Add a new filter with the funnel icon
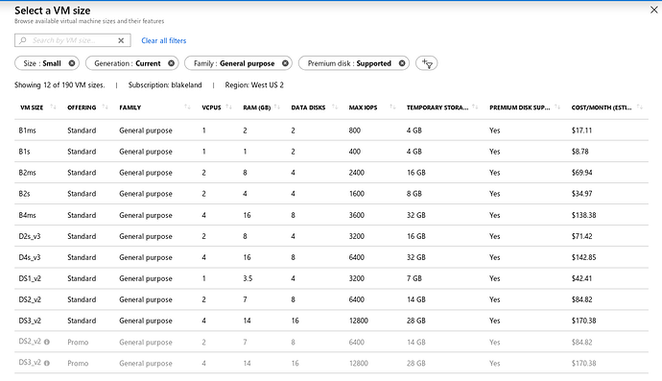Screen dimensions: 662x381 point(426,63)
